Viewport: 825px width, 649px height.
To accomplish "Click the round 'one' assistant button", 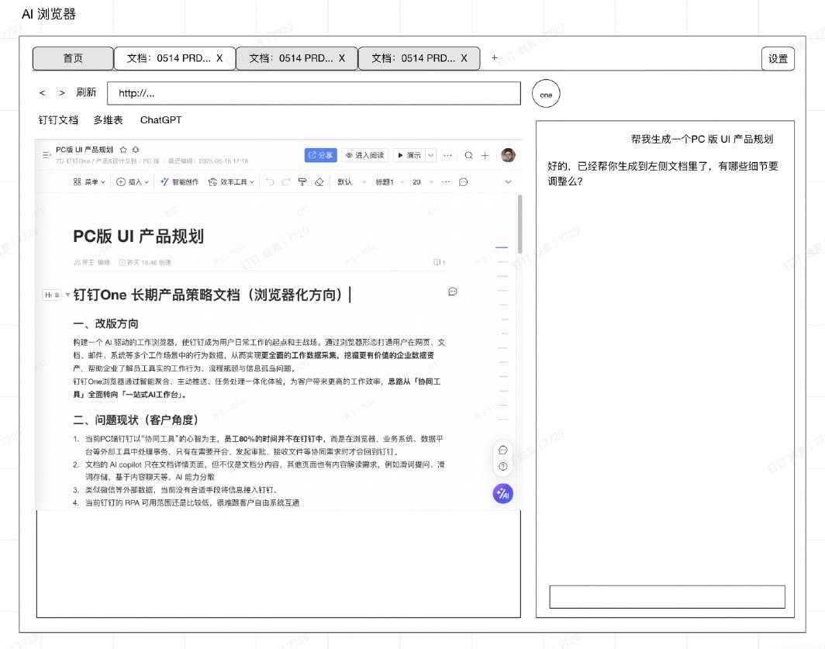I will [546, 94].
